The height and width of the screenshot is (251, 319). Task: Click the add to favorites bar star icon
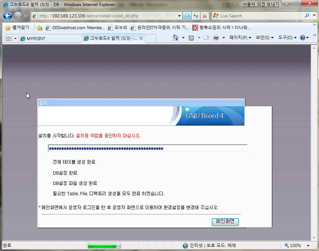[x=40, y=28]
